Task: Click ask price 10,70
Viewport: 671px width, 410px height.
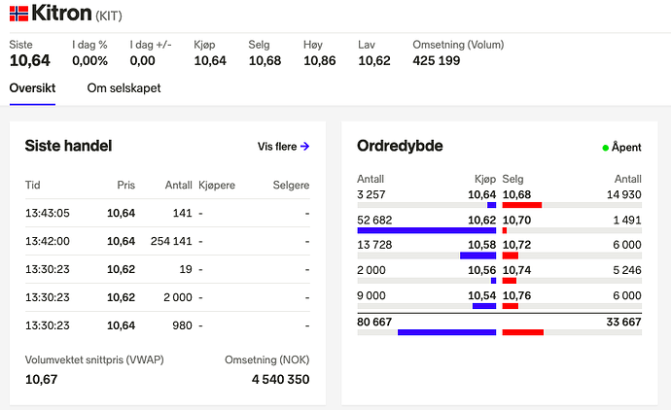Action: click(x=517, y=221)
